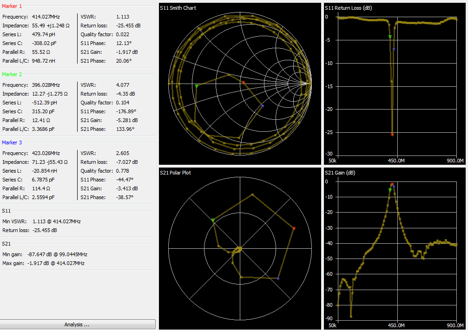This screenshot has height=330, width=468.
Task: Click Marker 1 Series C value "-308.02 pF"
Action: [x=44, y=43]
